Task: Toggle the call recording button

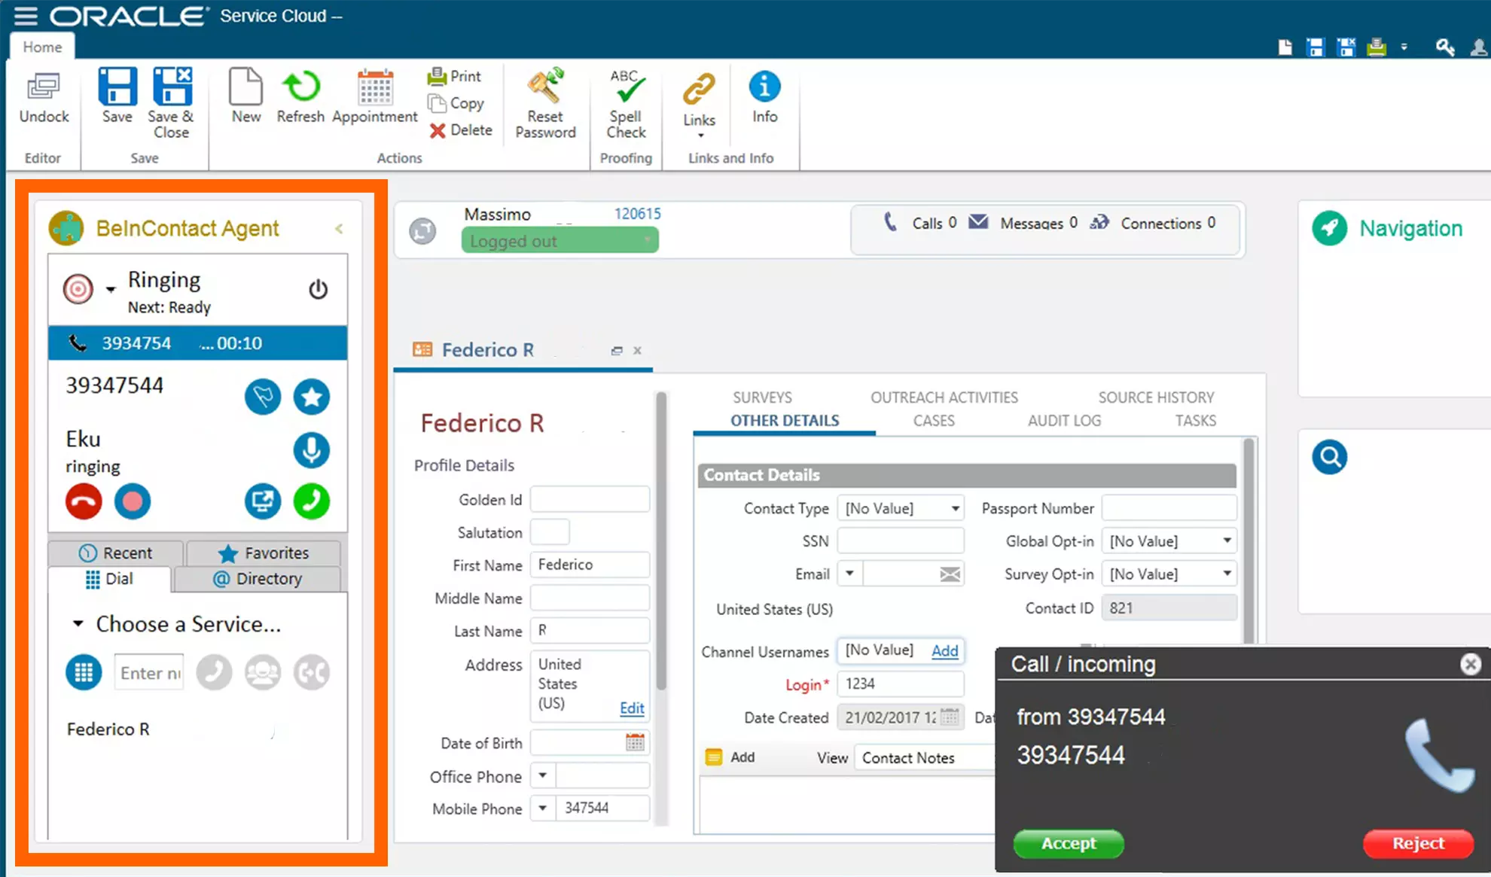Action: [x=133, y=501]
